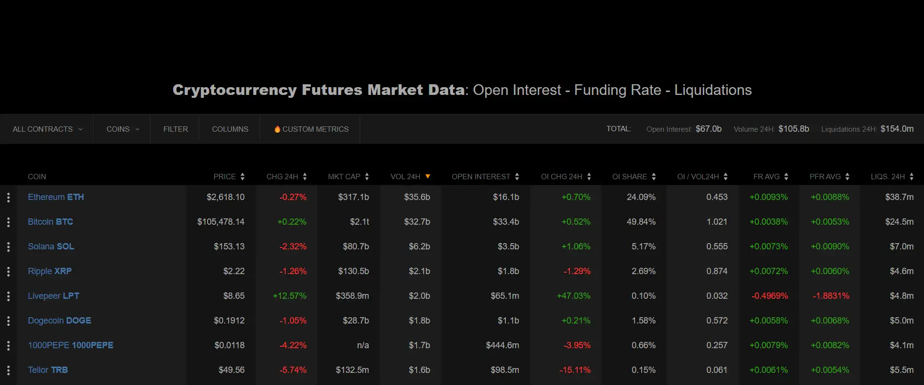Sort by the OI SHARE arrows
The height and width of the screenshot is (385, 924).
coord(654,177)
